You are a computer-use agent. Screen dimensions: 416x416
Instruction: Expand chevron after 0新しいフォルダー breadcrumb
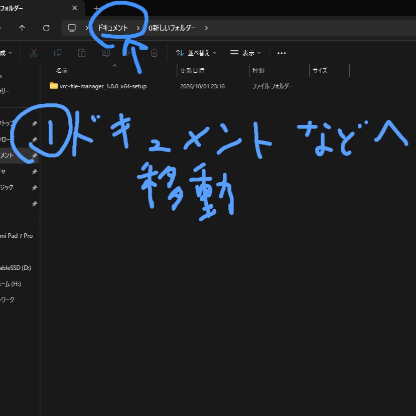pos(206,28)
